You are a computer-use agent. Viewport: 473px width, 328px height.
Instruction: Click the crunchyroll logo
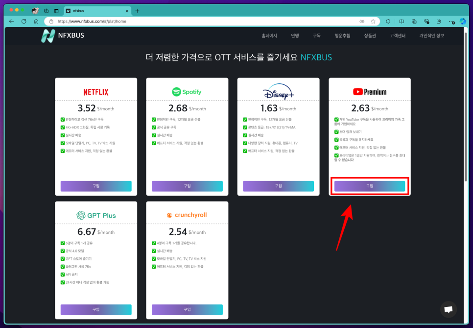pos(187,215)
